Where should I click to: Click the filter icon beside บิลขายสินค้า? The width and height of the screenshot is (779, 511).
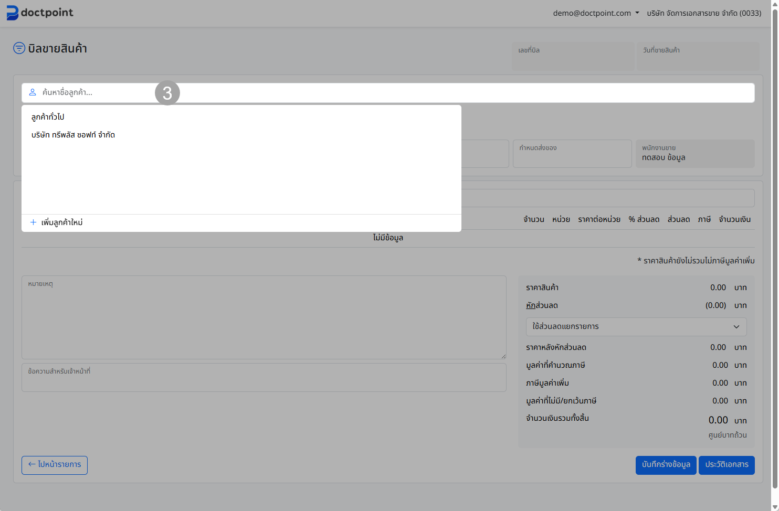(19, 48)
